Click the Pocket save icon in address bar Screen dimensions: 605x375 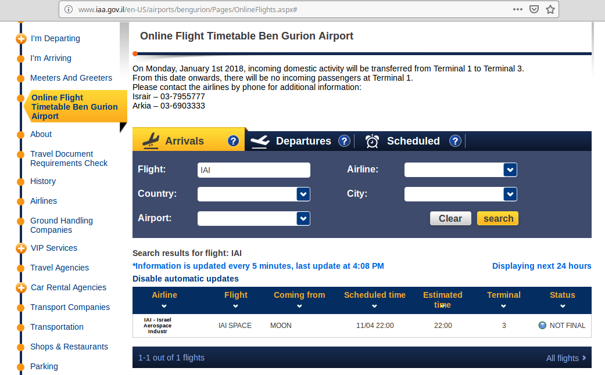[x=534, y=9]
